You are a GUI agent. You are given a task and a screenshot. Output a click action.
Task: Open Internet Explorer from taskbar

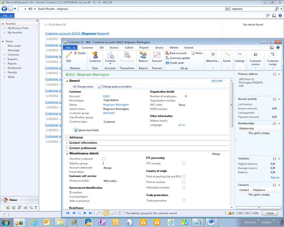point(34,222)
